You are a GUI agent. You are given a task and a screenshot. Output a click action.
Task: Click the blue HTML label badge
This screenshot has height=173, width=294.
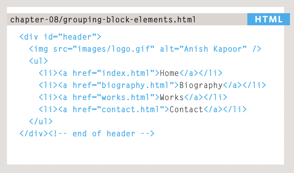pyautogui.click(x=269, y=19)
